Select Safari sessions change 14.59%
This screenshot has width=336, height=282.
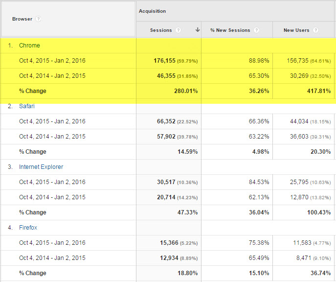click(x=187, y=152)
